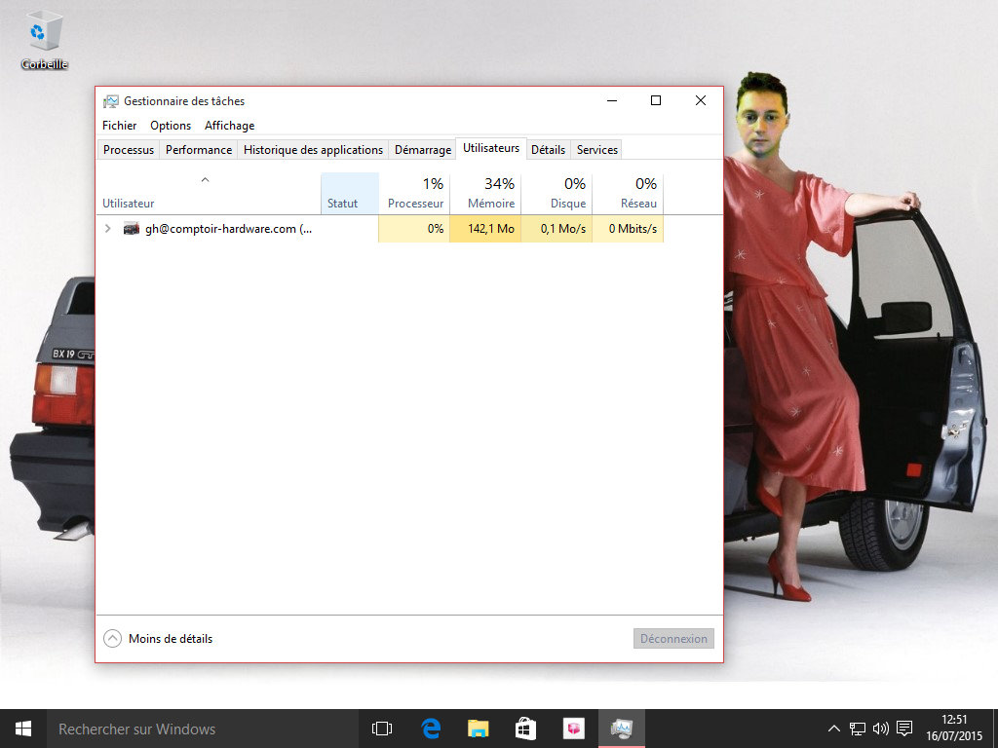This screenshot has height=748, width=998.
Task: Switch to the Performance tab
Action: pos(199,150)
